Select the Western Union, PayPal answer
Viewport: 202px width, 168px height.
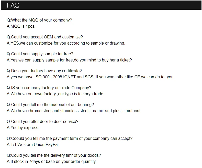[x=33, y=145]
